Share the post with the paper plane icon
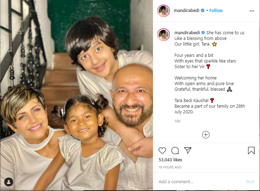This screenshot has height=191, width=260. pyautogui.click(x=188, y=150)
